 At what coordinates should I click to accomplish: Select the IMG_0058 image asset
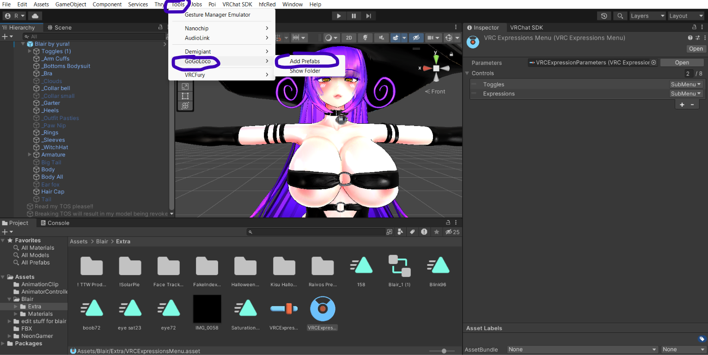207,309
